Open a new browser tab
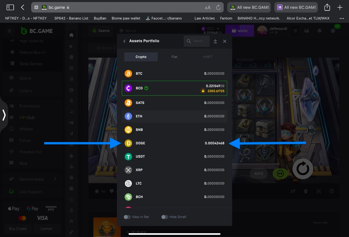The width and height of the screenshot is (349, 237). pos(340,8)
